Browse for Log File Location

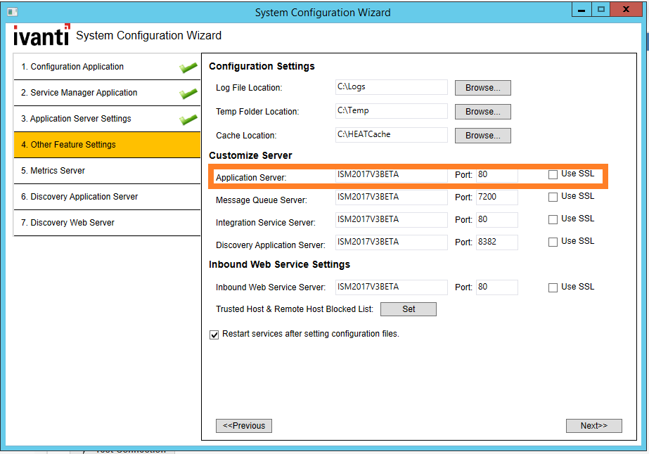482,88
